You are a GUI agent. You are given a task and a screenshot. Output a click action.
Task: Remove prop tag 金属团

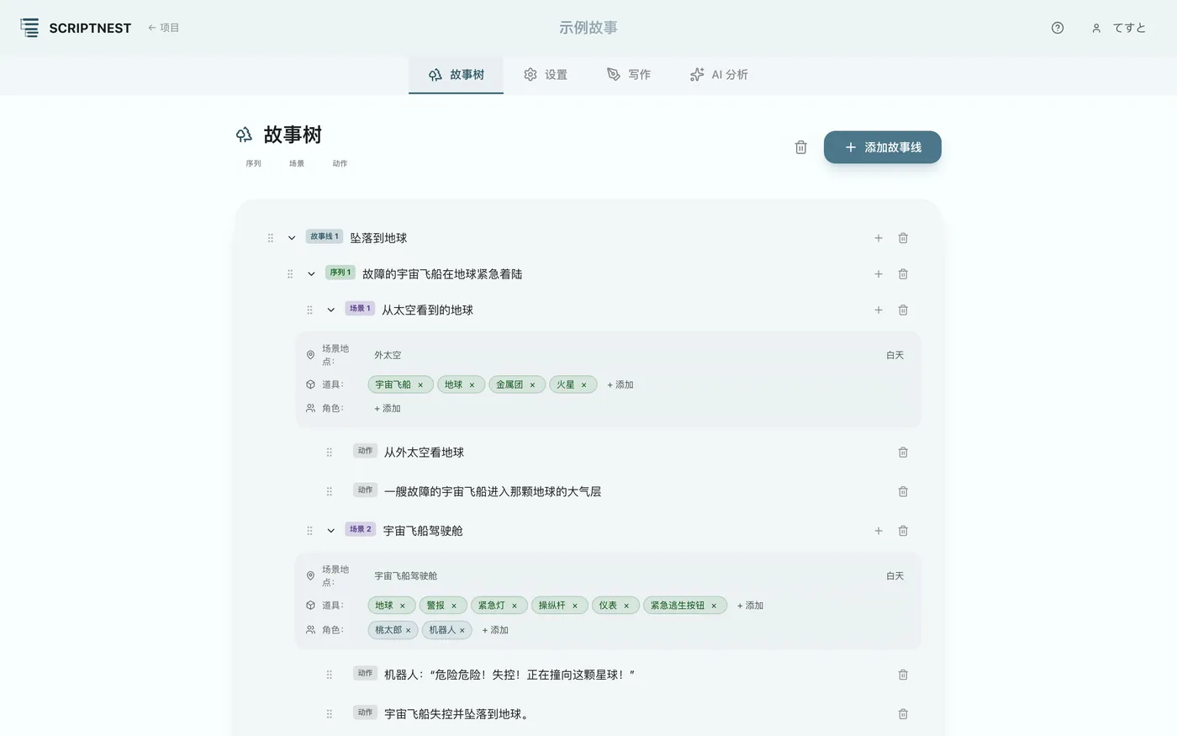click(x=532, y=385)
